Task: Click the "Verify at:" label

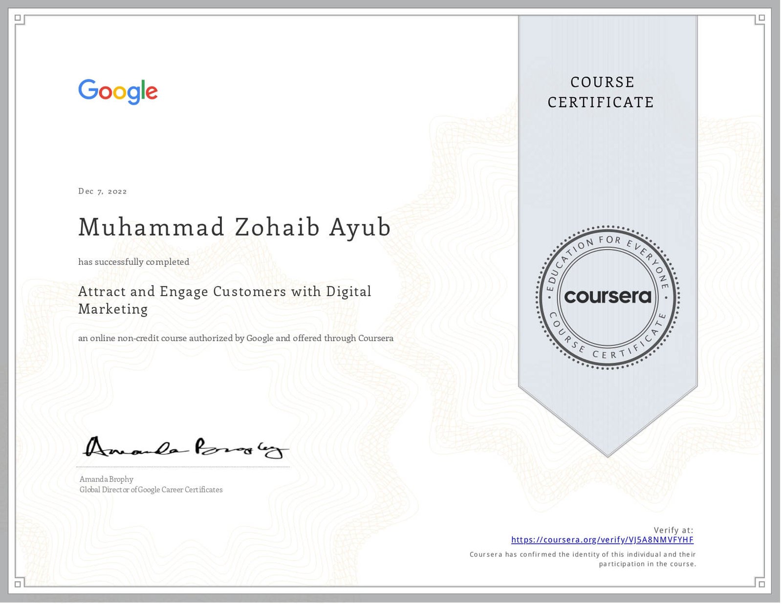Action: [673, 530]
